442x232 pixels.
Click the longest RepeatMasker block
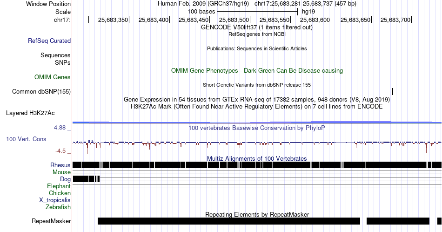[229, 221]
